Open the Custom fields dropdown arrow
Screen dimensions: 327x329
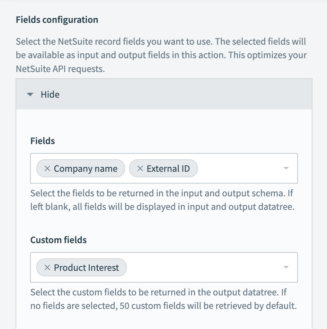(x=286, y=267)
